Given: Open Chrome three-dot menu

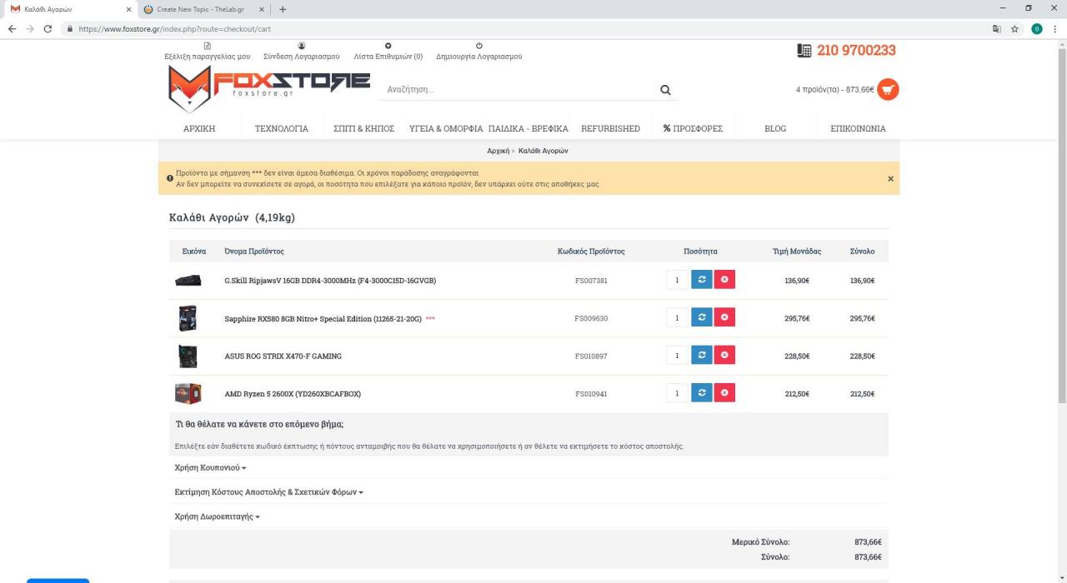Looking at the screenshot, I should pos(1055,28).
